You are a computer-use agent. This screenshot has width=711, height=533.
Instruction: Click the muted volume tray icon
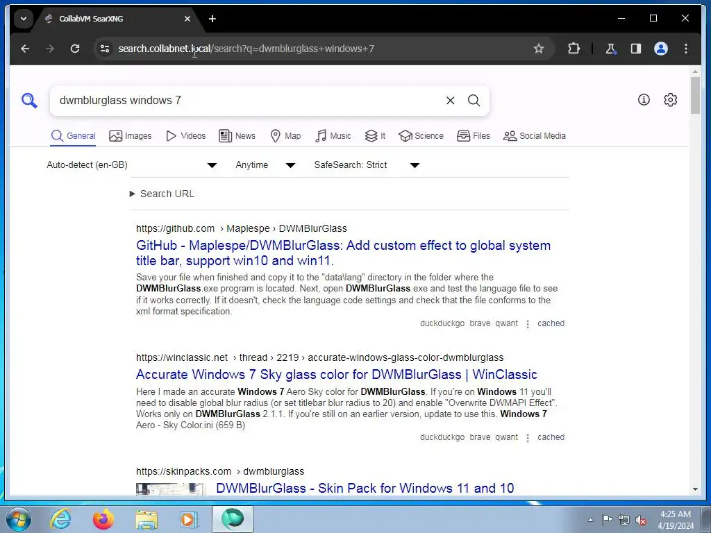coord(641,520)
